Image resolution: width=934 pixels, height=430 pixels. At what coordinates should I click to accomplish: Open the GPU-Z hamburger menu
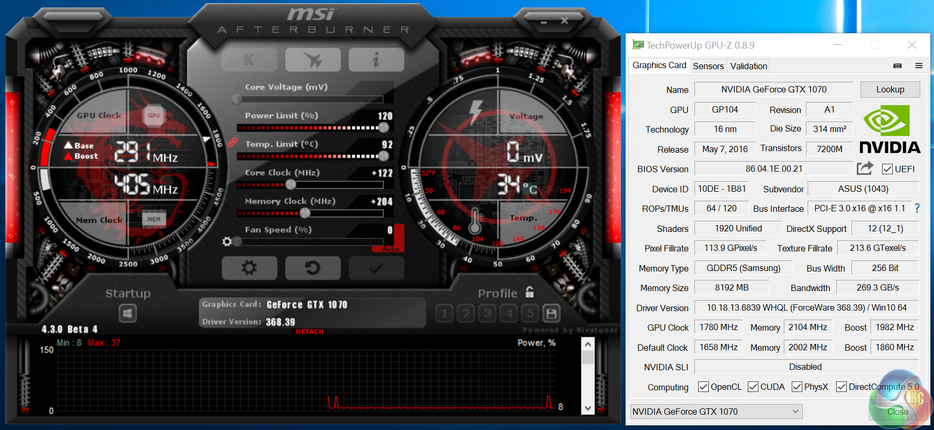coord(919,66)
